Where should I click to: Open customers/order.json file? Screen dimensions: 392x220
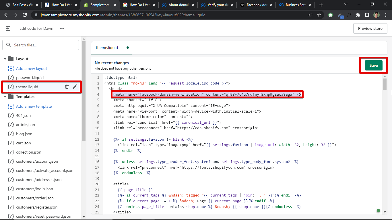35,198
